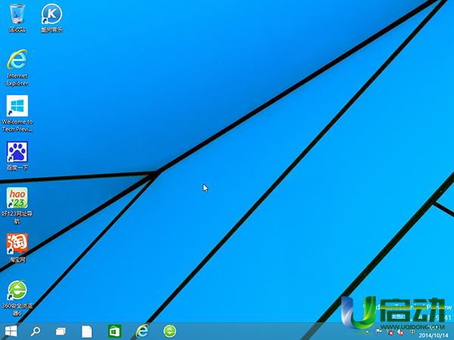Open Task View from the taskbar
The image size is (454, 340).
tap(61, 331)
